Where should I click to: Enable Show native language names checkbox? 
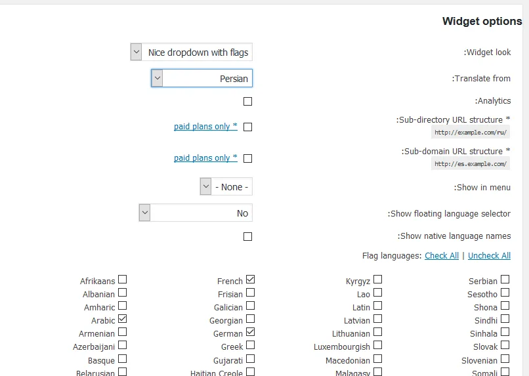[247, 236]
